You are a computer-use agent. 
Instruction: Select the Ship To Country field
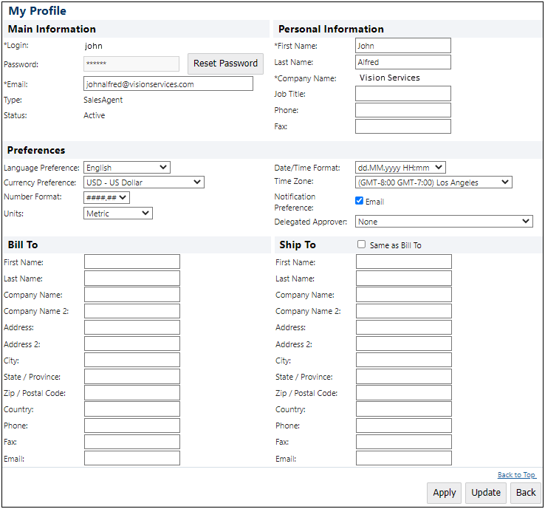(x=404, y=409)
